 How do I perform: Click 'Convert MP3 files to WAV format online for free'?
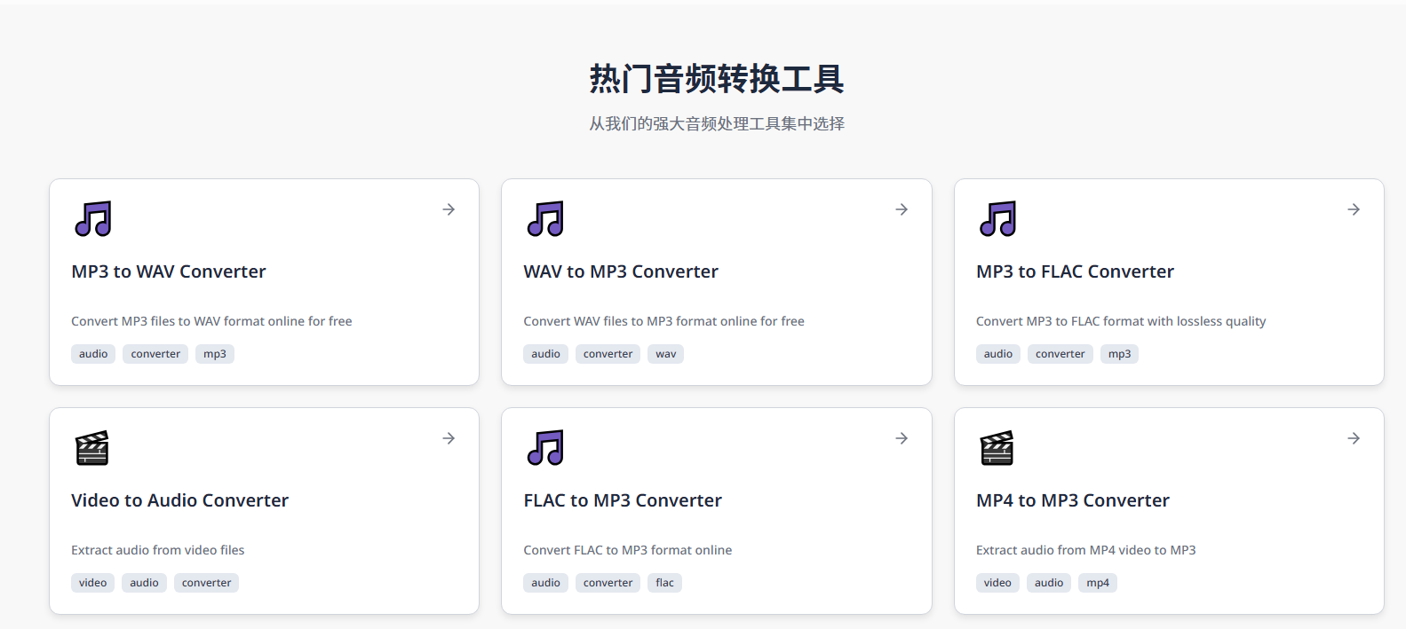(211, 321)
